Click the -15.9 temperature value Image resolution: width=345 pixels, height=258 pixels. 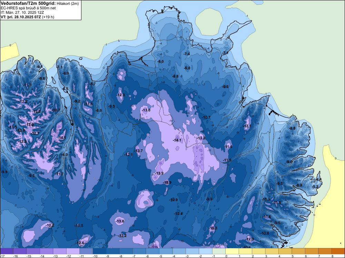167,182
